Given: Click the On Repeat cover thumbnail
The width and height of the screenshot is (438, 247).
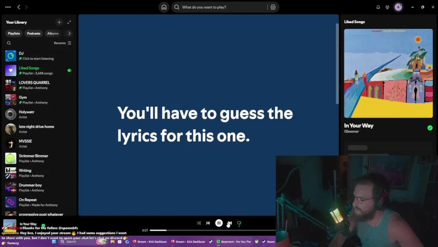Looking at the screenshot, I should pyautogui.click(x=11, y=202).
